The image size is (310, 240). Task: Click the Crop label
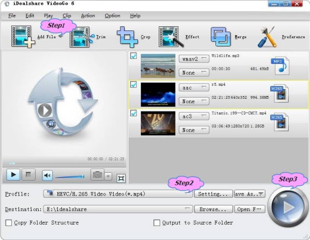tap(146, 37)
